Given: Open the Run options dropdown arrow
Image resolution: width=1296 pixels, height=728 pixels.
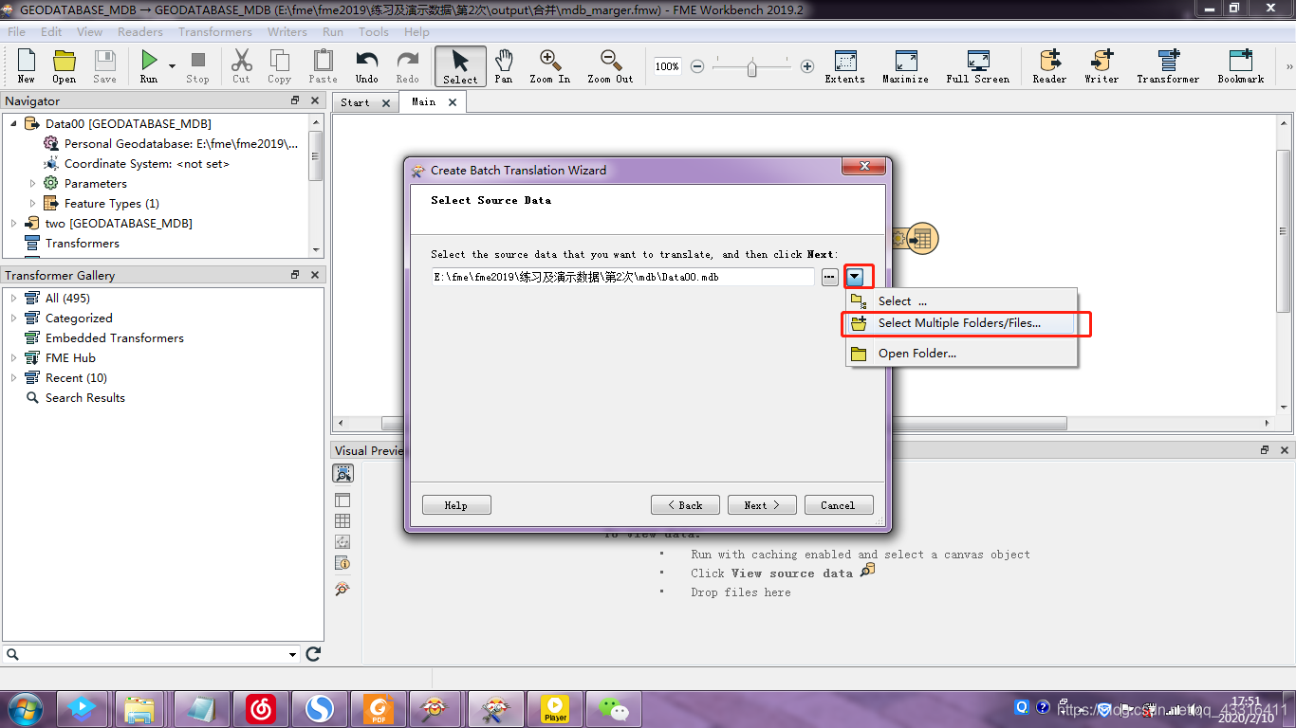Looking at the screenshot, I should click(x=172, y=66).
